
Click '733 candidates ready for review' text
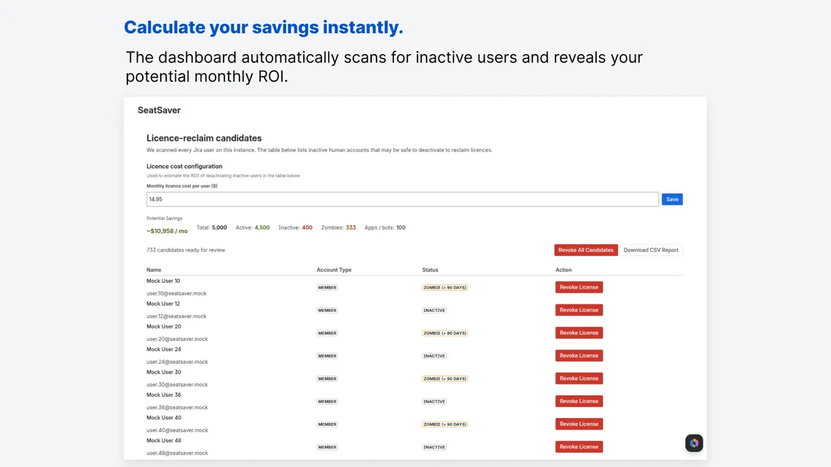coord(186,250)
